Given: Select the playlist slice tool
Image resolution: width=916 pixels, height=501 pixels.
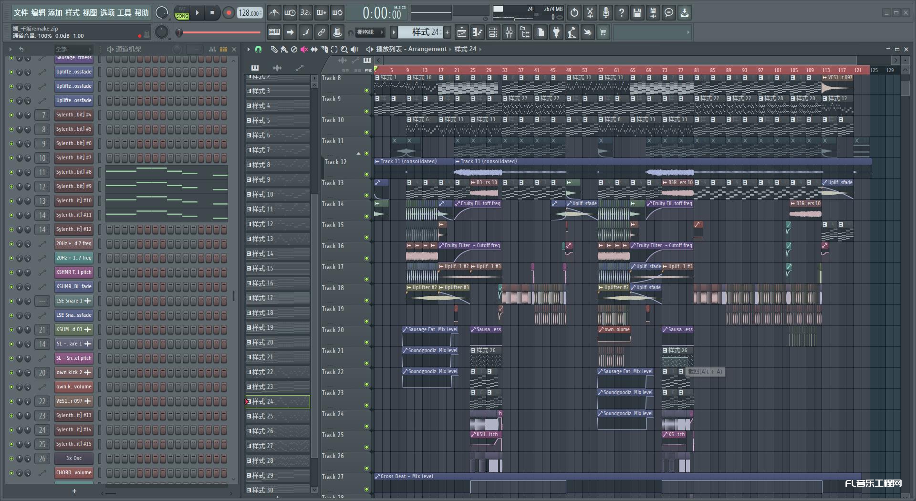Looking at the screenshot, I should (324, 49).
